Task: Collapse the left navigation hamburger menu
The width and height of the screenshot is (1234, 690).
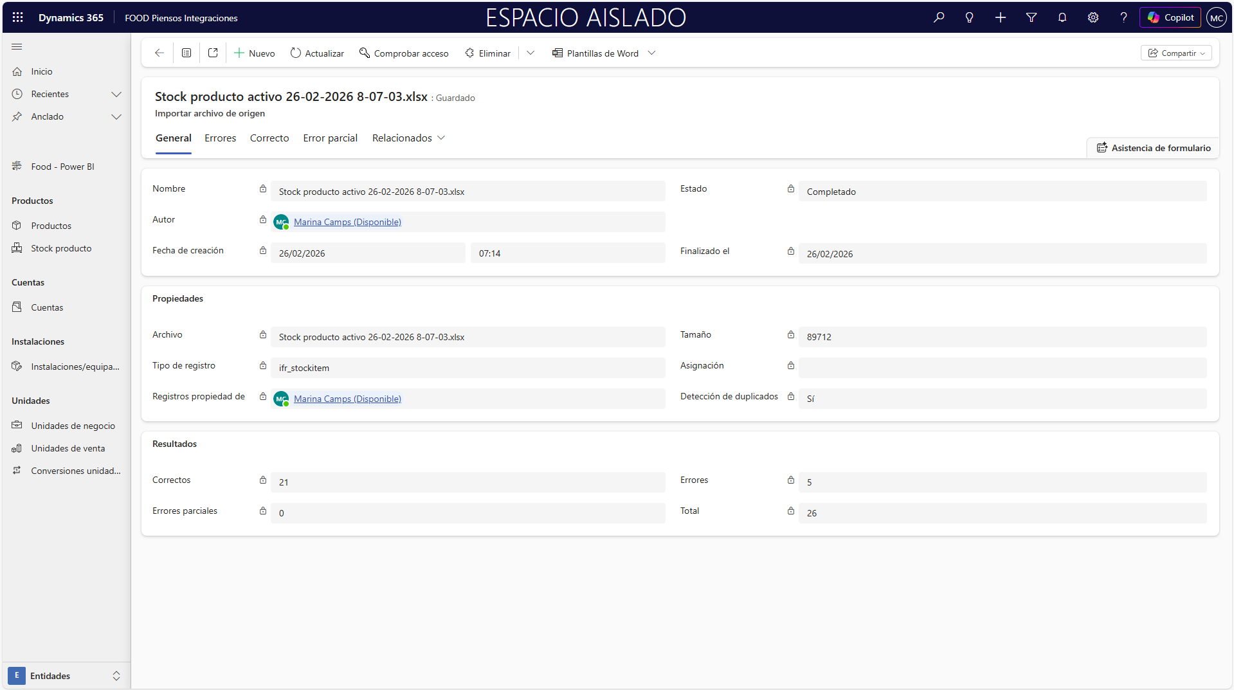Action: tap(17, 47)
